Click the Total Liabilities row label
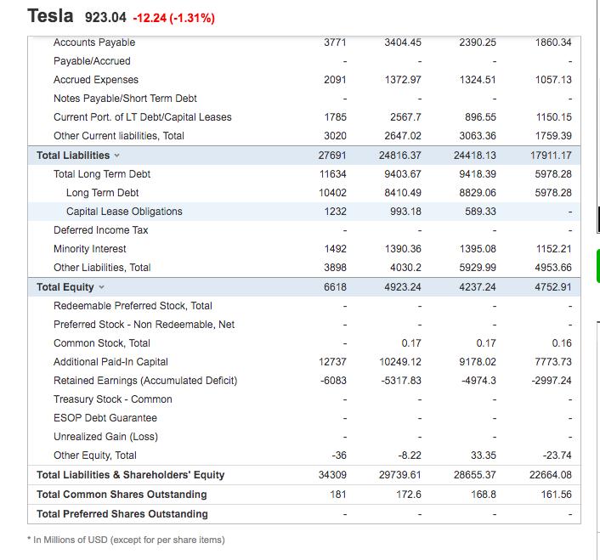 click(x=73, y=156)
